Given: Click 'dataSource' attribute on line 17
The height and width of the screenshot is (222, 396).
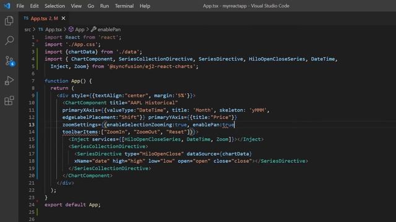Looking at the screenshot, I should point(201,154).
